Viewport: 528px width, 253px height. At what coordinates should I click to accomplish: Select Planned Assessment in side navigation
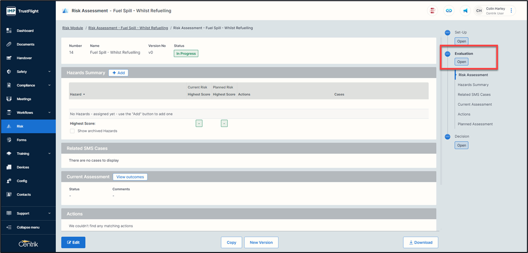tap(475, 124)
